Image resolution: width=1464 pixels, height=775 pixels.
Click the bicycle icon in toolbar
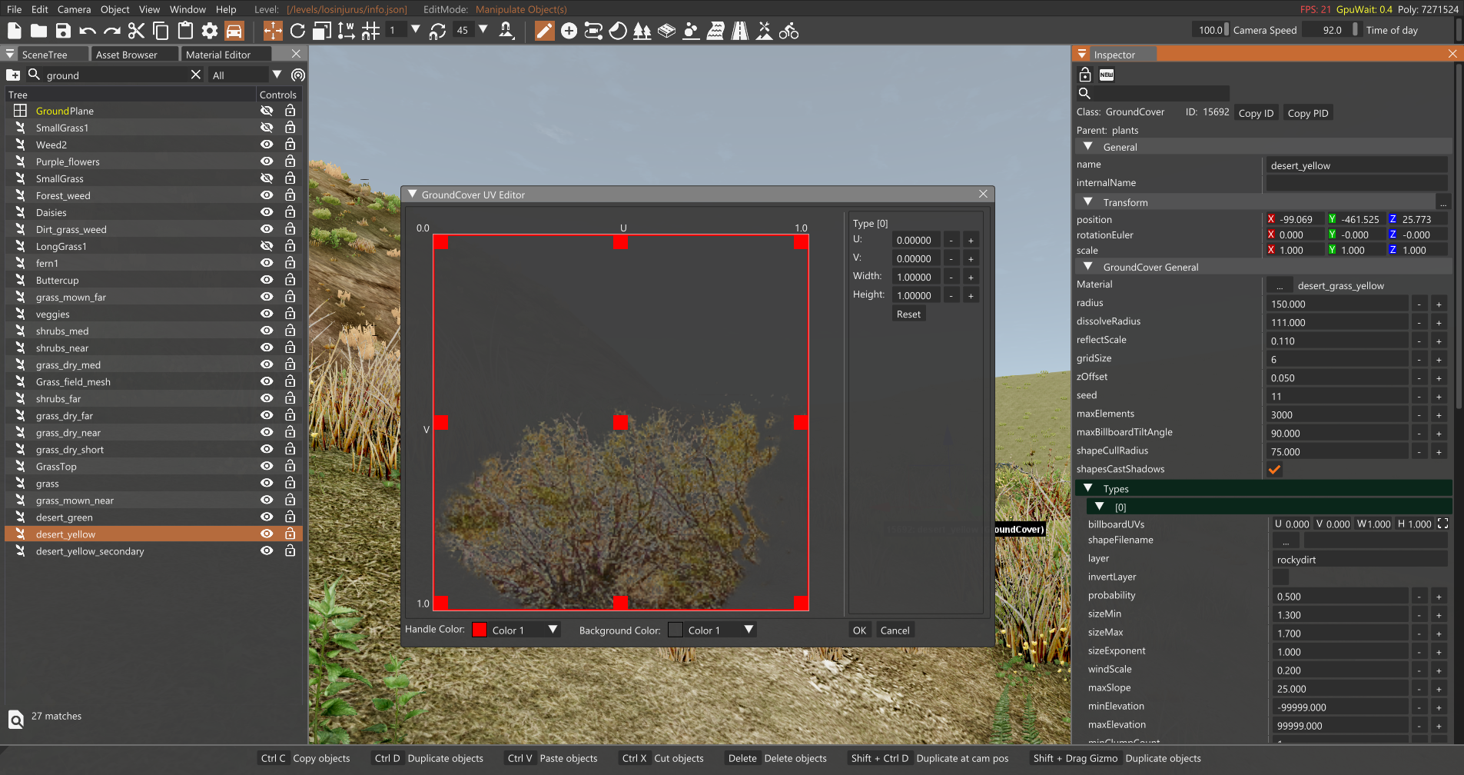(x=788, y=31)
